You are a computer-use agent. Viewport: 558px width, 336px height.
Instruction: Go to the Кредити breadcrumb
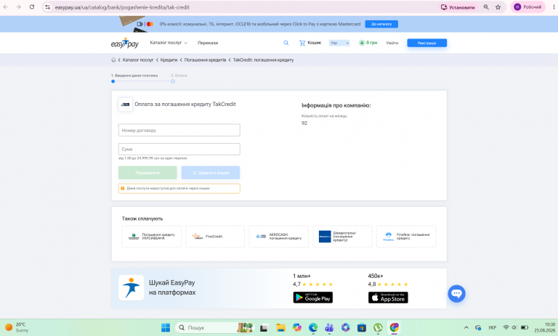click(x=169, y=60)
